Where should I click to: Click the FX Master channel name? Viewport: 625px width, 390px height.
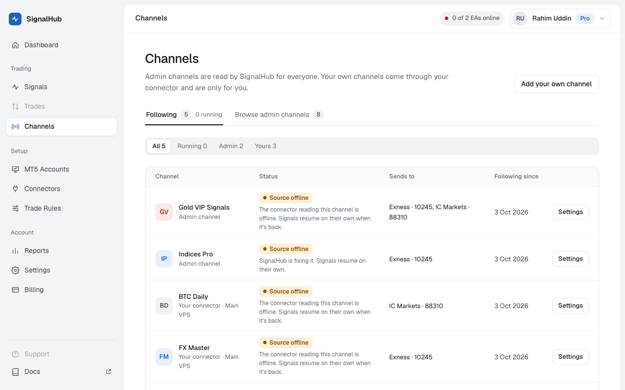[x=194, y=348]
